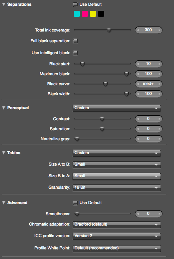Decrease Black start value with left arrow
The height and width of the screenshot is (259, 174).
pos(138,64)
